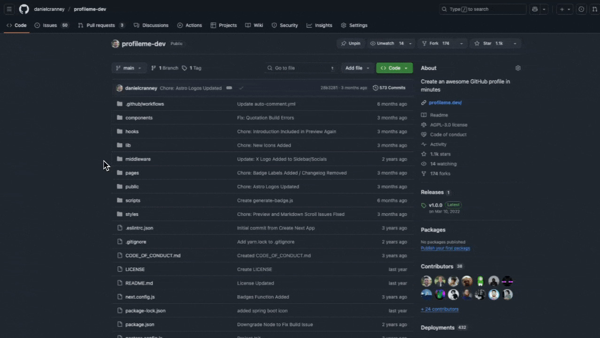Viewport: 600px width, 338px height.
Task: Open the create new "+" icon in header
Action: 562,9
